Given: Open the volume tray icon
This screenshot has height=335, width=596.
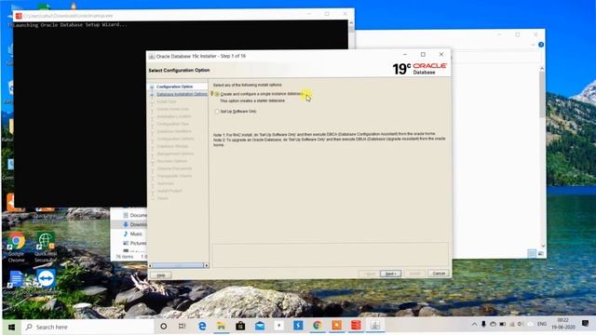Looking at the screenshot, I should [521, 324].
